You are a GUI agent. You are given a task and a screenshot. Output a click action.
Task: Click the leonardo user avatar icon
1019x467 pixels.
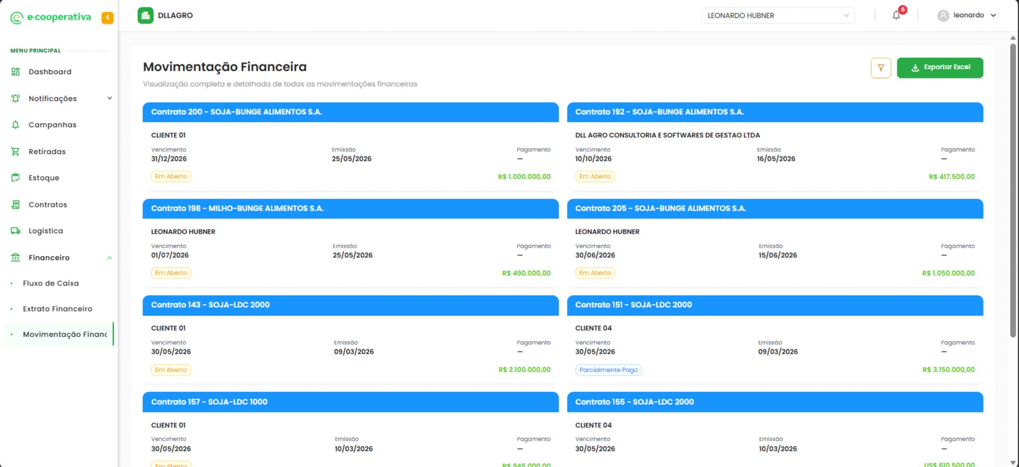pyautogui.click(x=943, y=16)
